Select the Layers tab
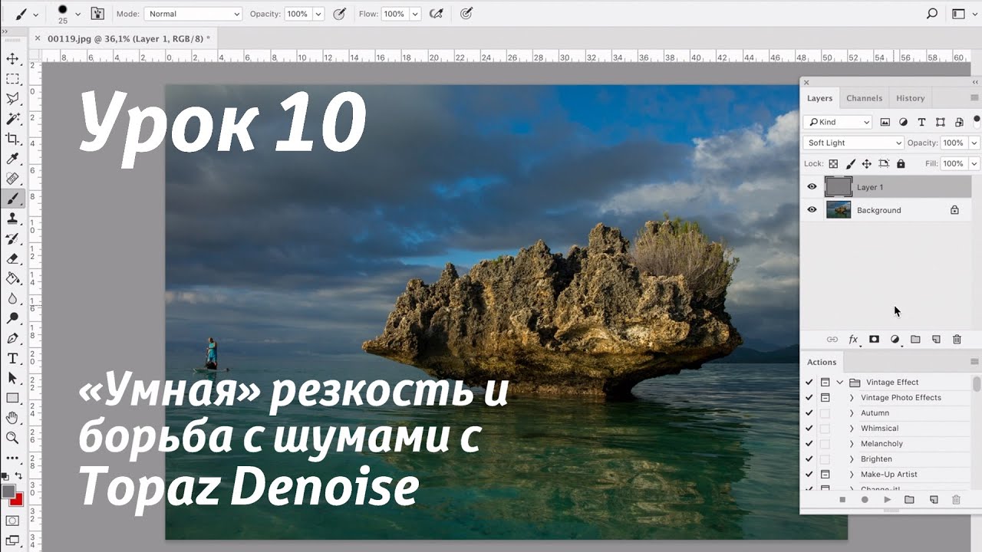Viewport: 982px width, 552px height. (x=819, y=98)
